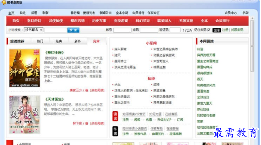261x145 pixels.
Task: Focus the 帐号 input field
Action: (x=122, y=30)
